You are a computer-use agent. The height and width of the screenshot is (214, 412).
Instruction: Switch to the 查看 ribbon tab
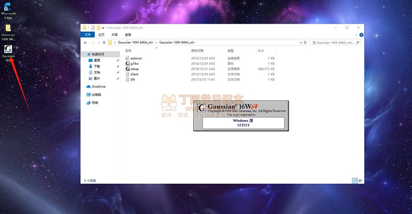(128, 35)
